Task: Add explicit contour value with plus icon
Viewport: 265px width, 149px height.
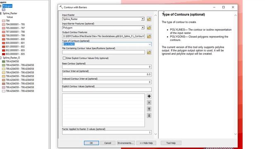Action: point(149,96)
